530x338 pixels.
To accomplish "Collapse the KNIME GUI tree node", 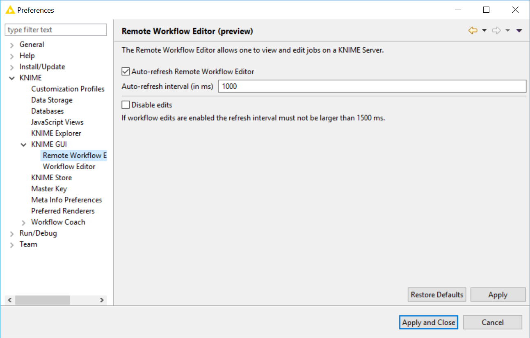I will tap(23, 145).
